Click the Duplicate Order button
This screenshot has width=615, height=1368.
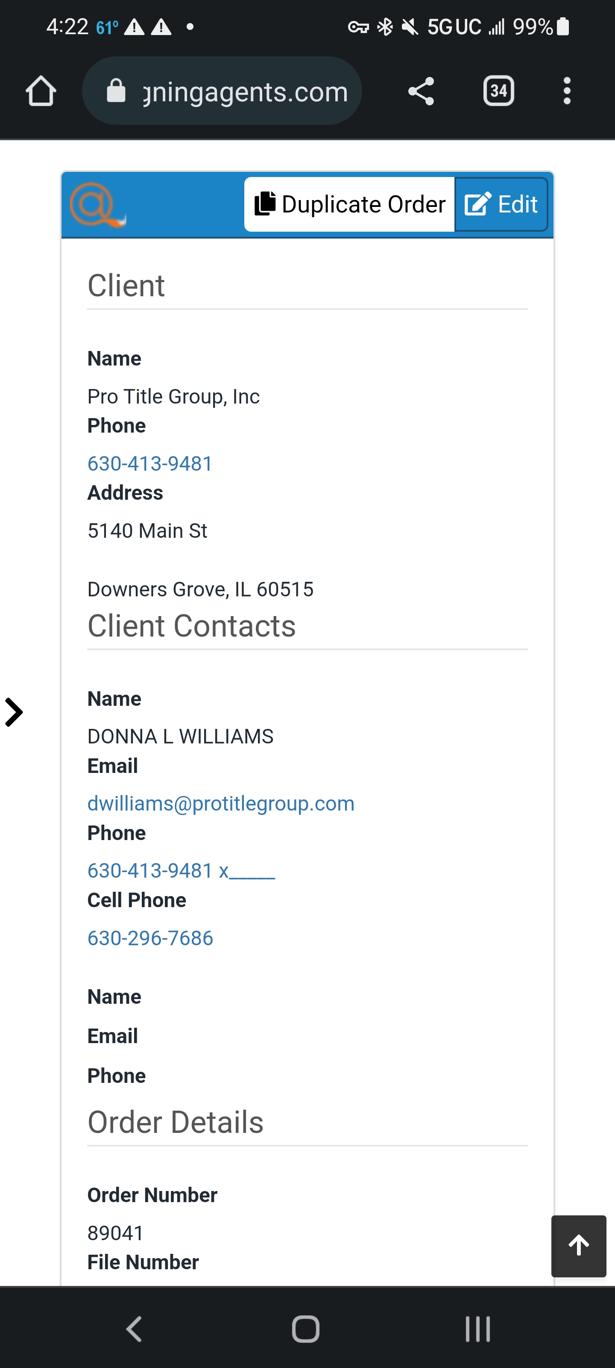click(350, 204)
